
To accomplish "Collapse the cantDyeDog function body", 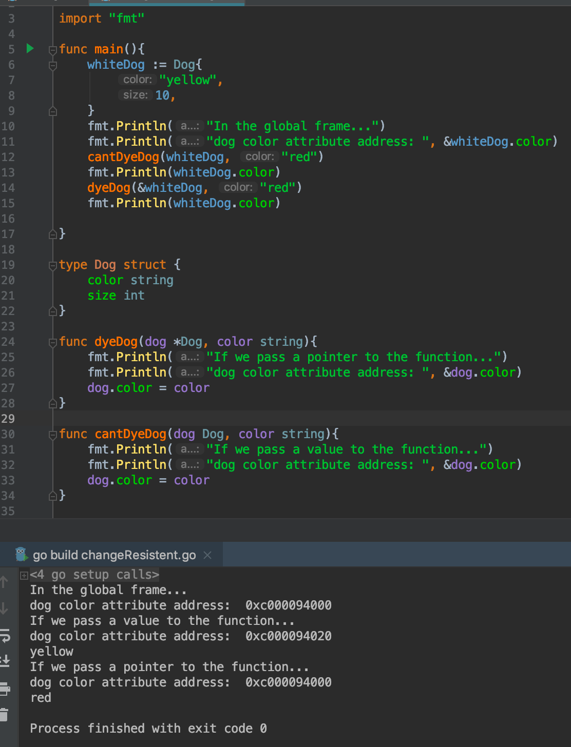I will 52,434.
